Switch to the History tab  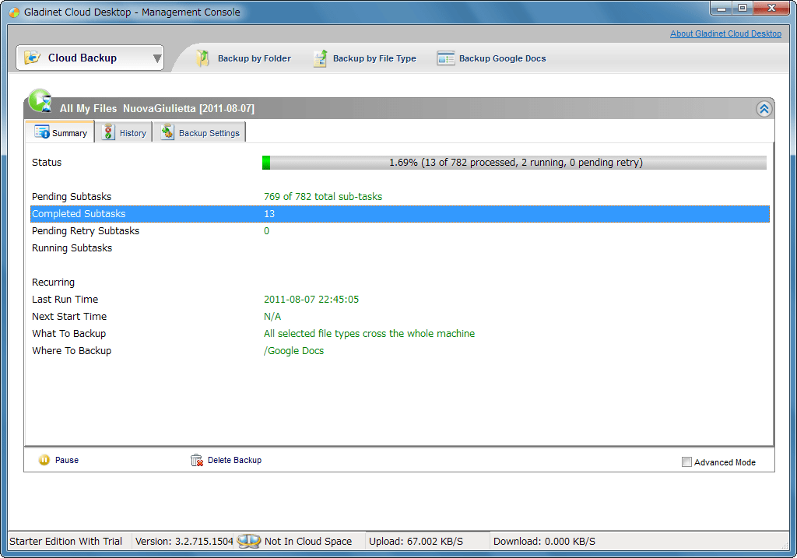point(124,133)
